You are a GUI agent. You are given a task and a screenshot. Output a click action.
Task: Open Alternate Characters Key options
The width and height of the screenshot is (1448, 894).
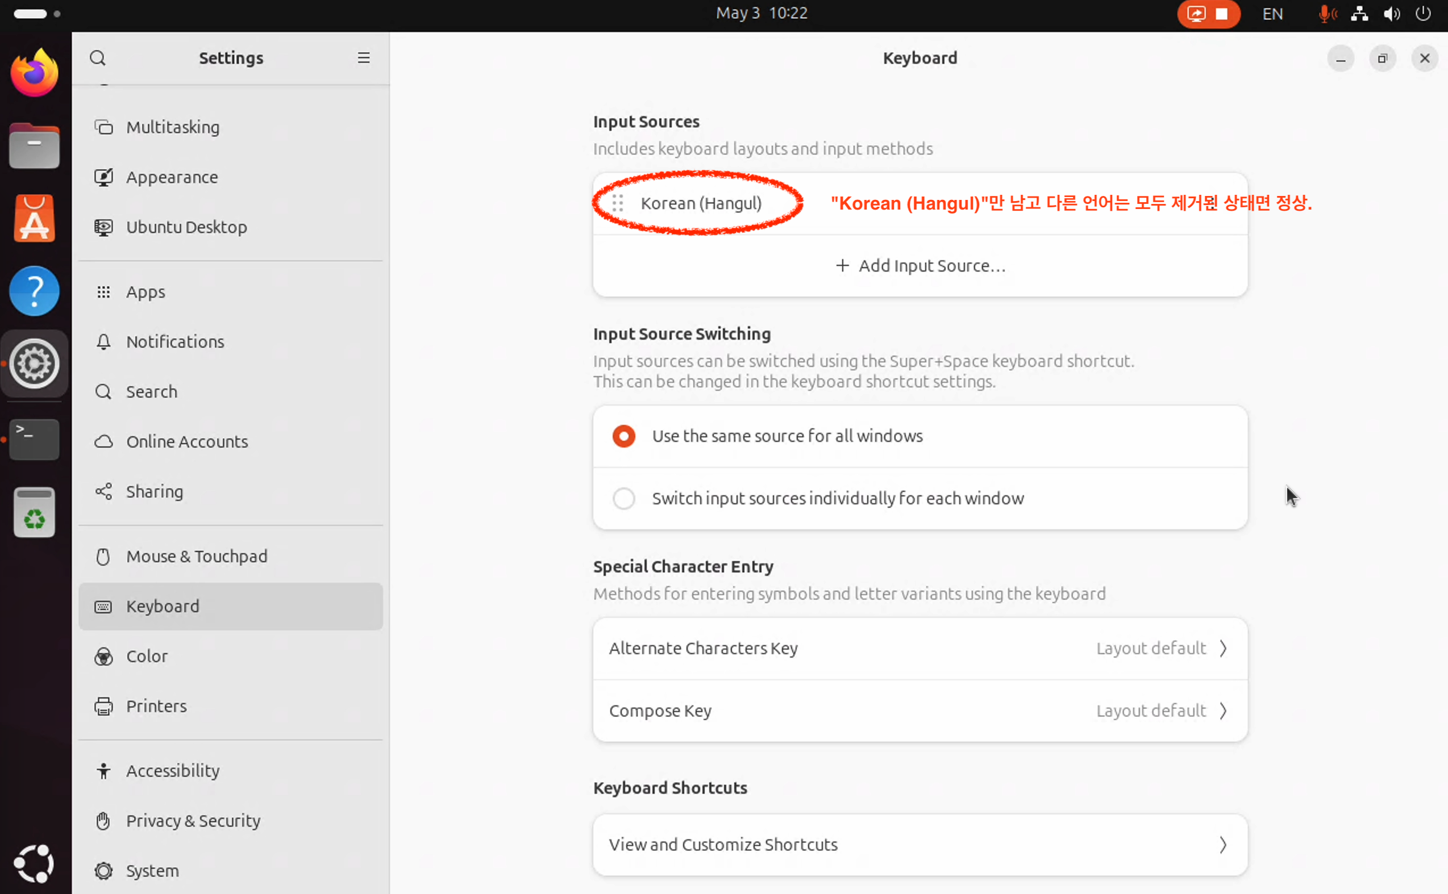(x=920, y=649)
